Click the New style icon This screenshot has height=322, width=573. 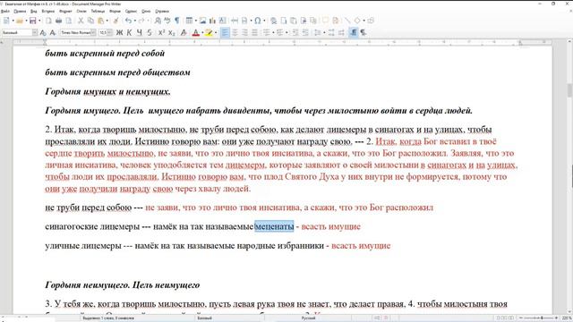(53, 33)
